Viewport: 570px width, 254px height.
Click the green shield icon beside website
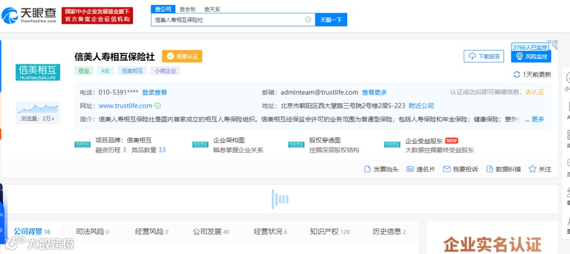[x=157, y=106]
